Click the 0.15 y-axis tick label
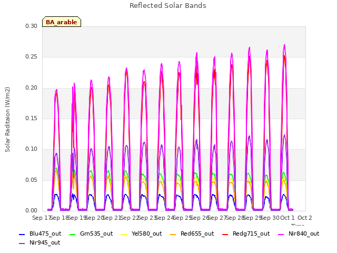The height and width of the screenshot is (253, 337). [32, 118]
